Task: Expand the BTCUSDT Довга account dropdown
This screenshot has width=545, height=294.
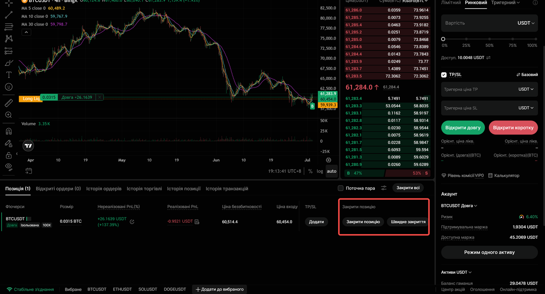Action: [x=459, y=206]
